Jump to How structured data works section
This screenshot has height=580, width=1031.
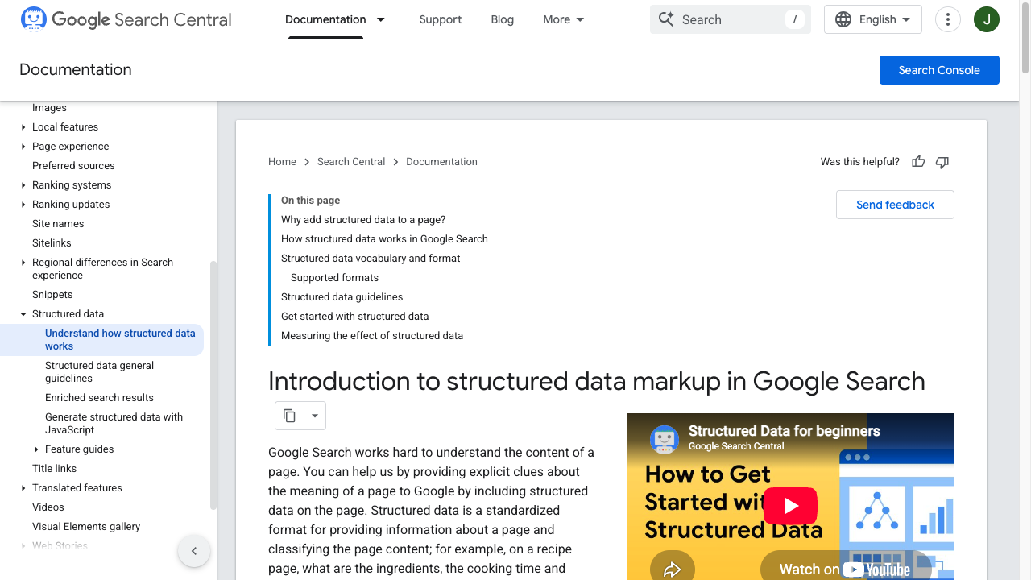point(384,239)
